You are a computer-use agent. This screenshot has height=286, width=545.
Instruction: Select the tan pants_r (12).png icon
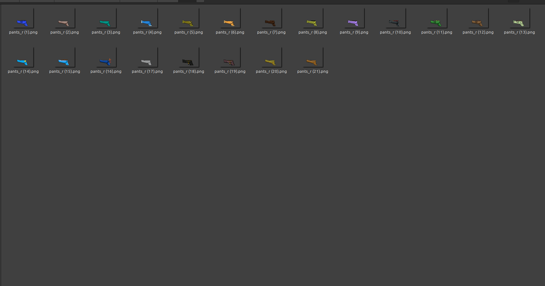coord(478,19)
